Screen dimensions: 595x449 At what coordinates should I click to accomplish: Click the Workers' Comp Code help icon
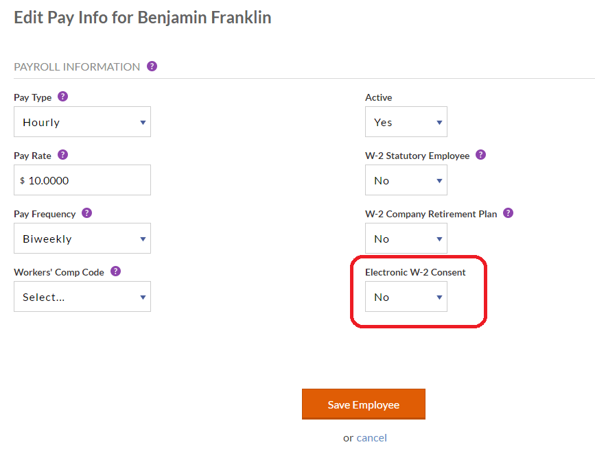[115, 271]
